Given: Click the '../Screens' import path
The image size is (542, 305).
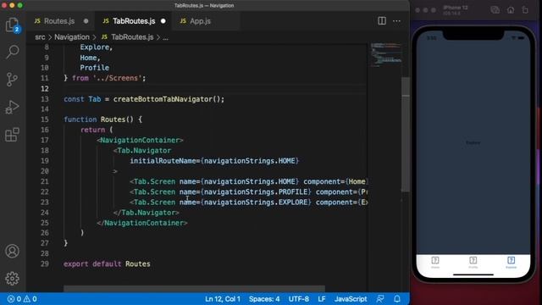Looking at the screenshot, I should coord(117,78).
